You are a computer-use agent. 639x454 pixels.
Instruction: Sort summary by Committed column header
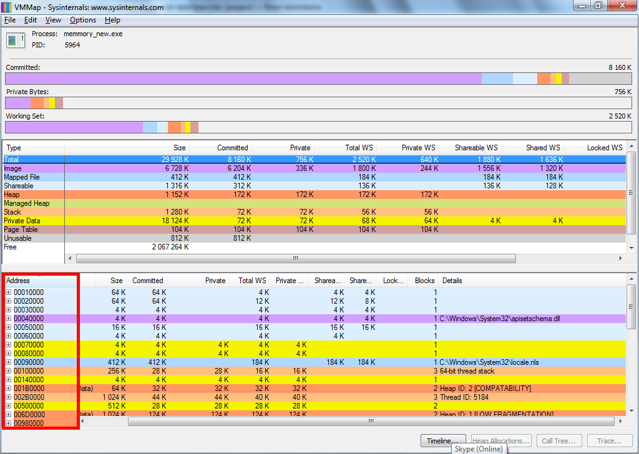pyautogui.click(x=220, y=148)
